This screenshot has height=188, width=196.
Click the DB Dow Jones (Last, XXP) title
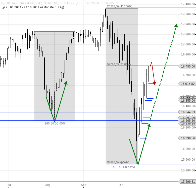click(24, 3)
